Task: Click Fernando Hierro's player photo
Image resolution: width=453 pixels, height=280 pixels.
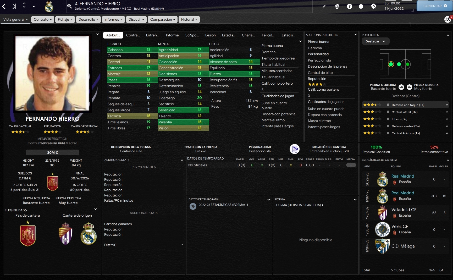Action: [x=52, y=73]
